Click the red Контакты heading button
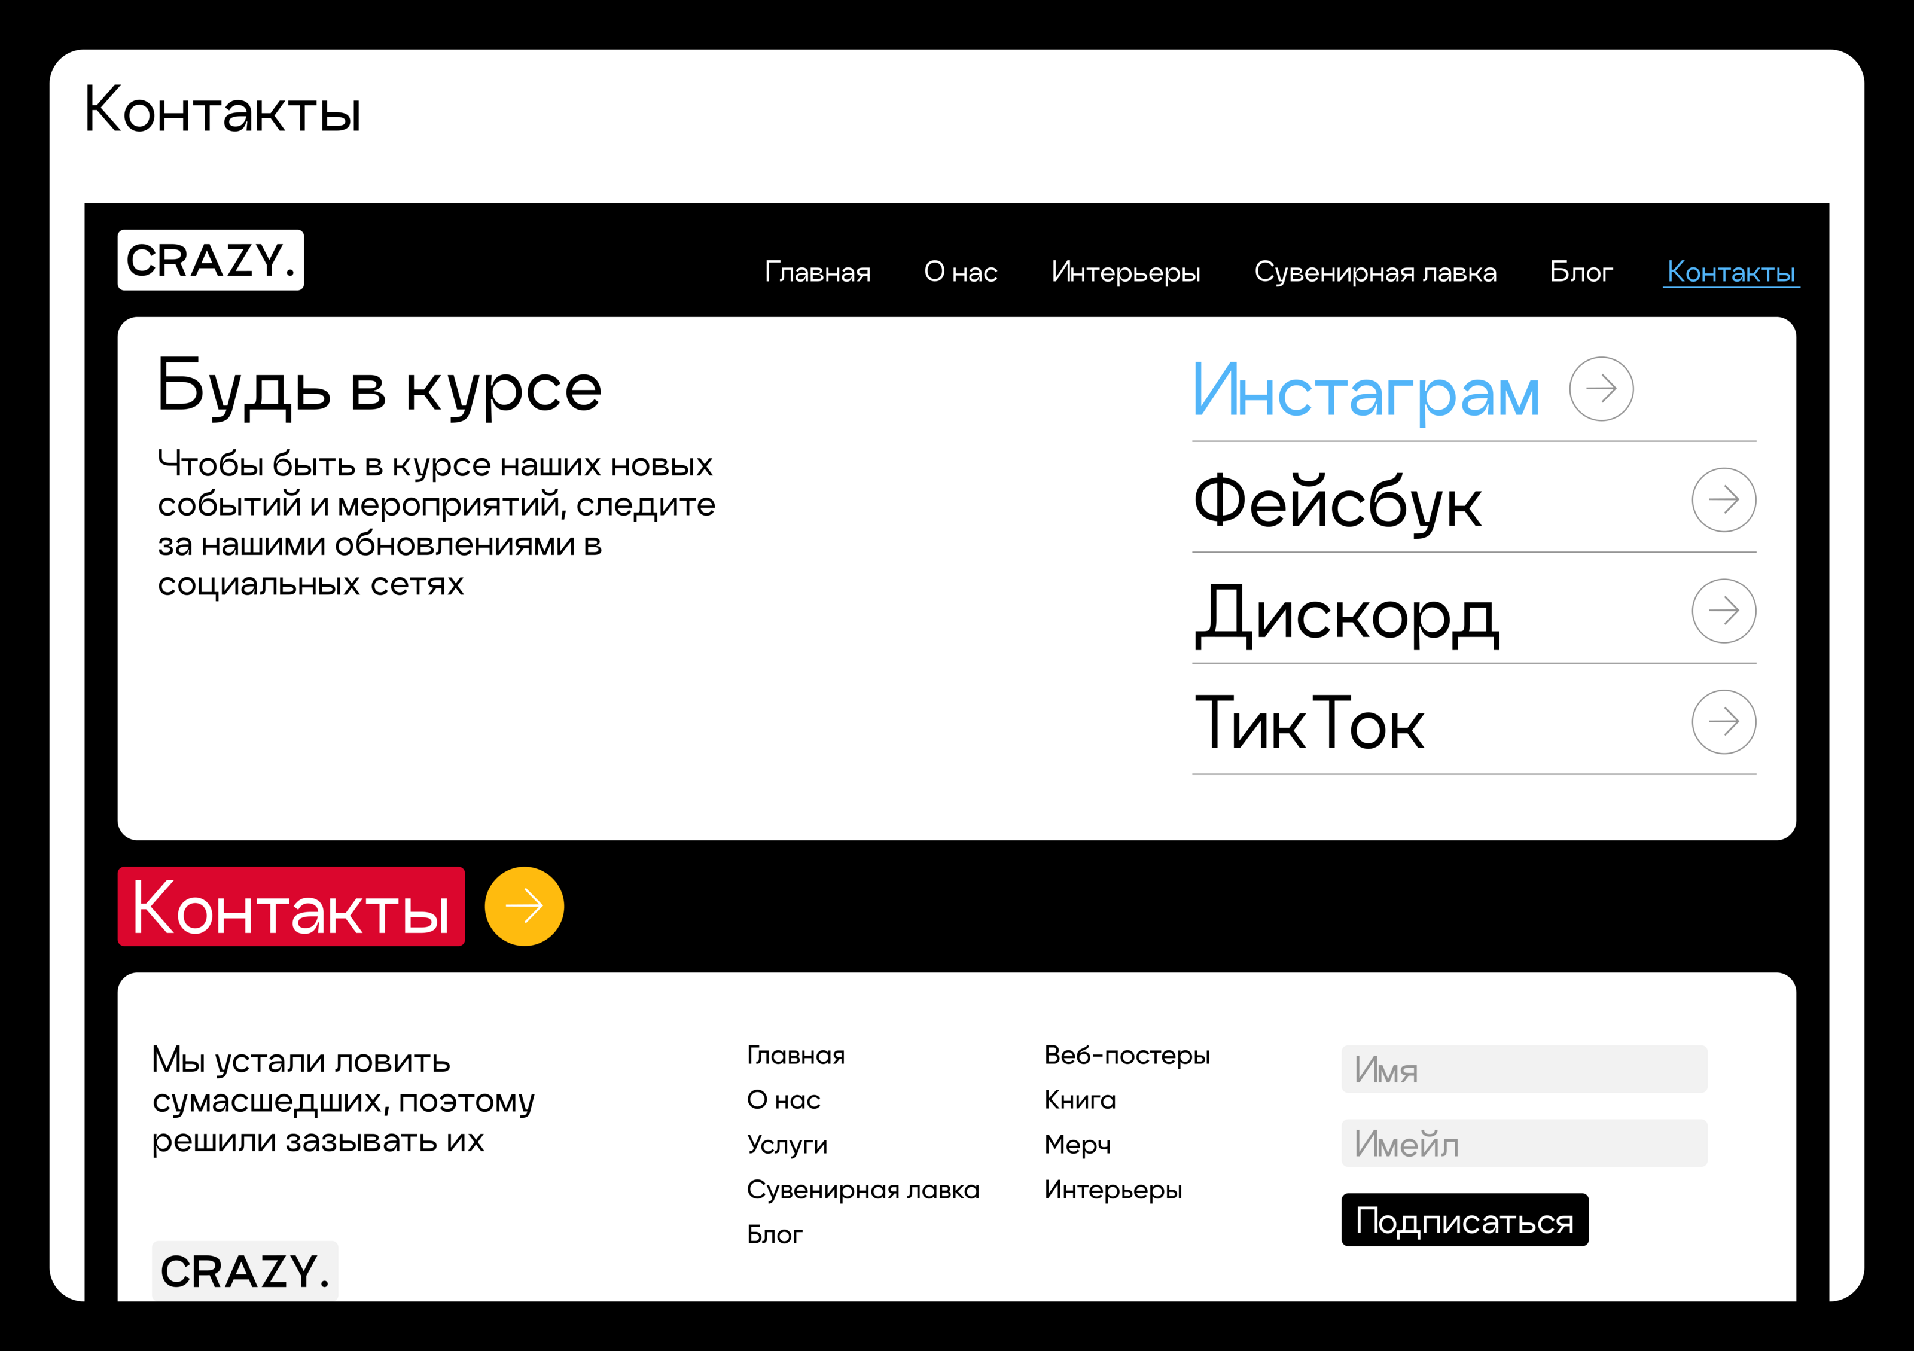Image resolution: width=1914 pixels, height=1351 pixels. coord(291,907)
